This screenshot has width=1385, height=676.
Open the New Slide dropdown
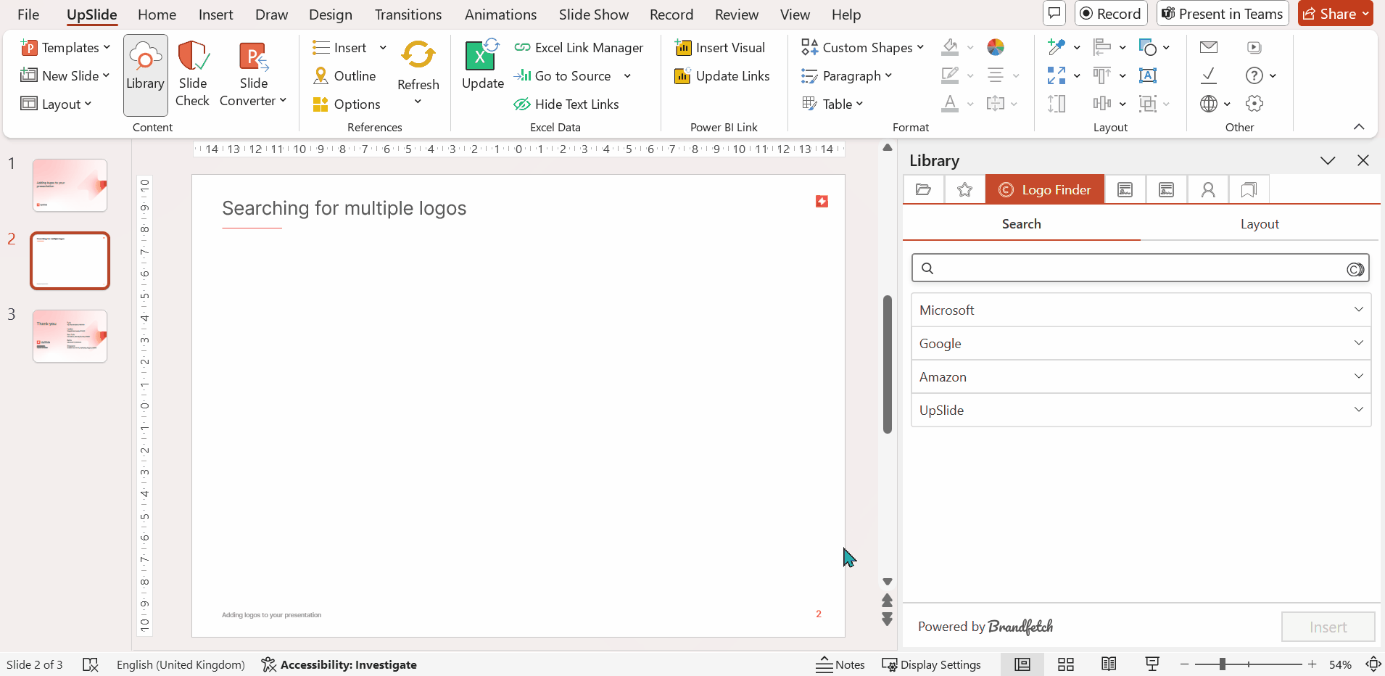(x=65, y=76)
